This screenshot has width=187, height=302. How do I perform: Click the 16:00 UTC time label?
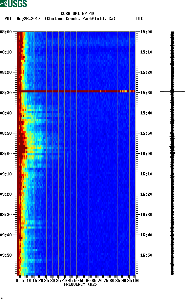tap(146, 154)
